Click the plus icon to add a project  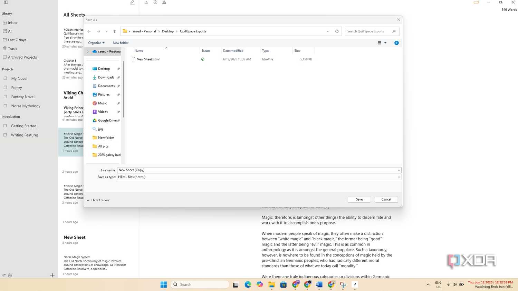tap(52, 275)
